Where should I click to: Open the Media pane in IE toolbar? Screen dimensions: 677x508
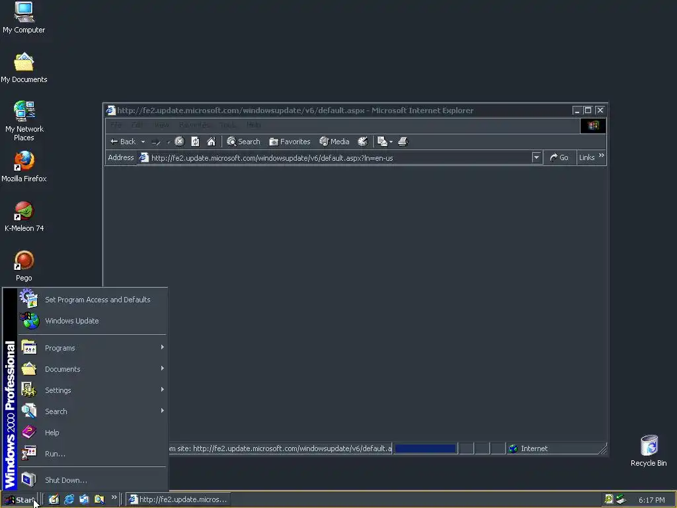pyautogui.click(x=334, y=142)
